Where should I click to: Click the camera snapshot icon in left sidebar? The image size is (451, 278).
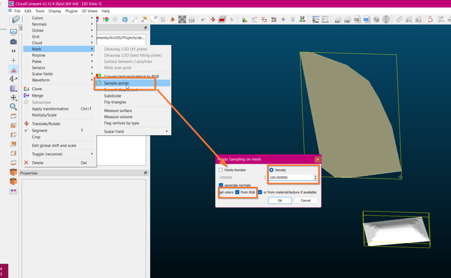[13, 42]
